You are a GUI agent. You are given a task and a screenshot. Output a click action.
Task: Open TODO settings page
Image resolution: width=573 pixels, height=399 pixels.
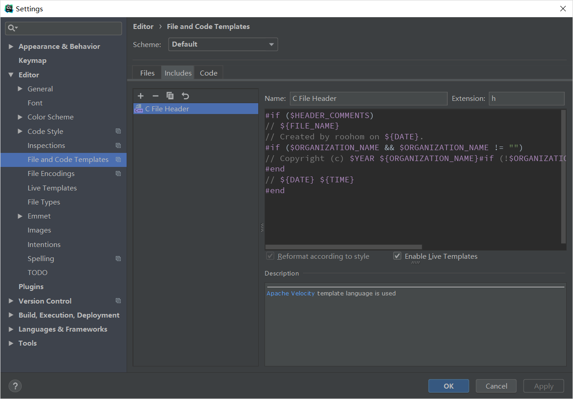38,272
